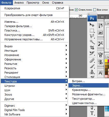Viewport: 109px width, 117px height.
Task: Expand the Видео submenu
Action: pyautogui.click(x=35, y=46)
